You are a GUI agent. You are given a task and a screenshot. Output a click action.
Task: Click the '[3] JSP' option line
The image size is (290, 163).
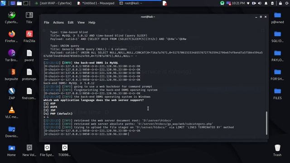[x=49, y=110]
